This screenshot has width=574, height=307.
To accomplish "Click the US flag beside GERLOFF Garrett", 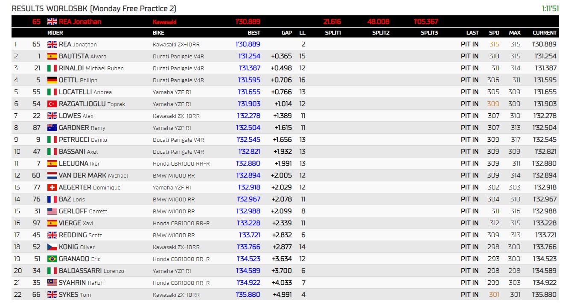I will click(52, 211).
